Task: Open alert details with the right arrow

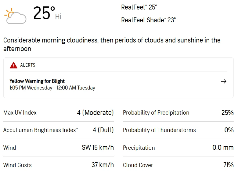Action: coord(224,81)
